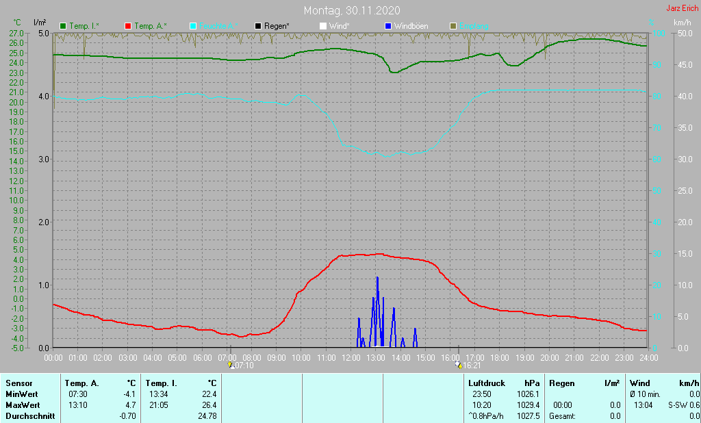Click the 12:00 time axis label
This screenshot has height=423, width=701.
[350, 357]
